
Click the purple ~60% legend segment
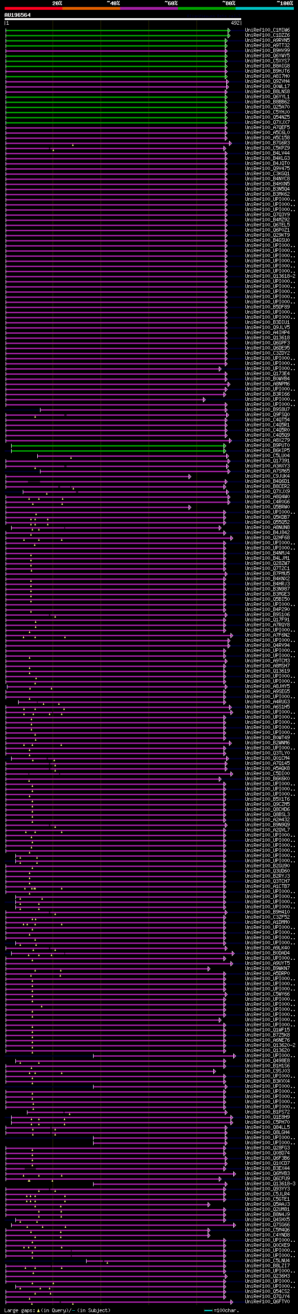pos(149,9)
